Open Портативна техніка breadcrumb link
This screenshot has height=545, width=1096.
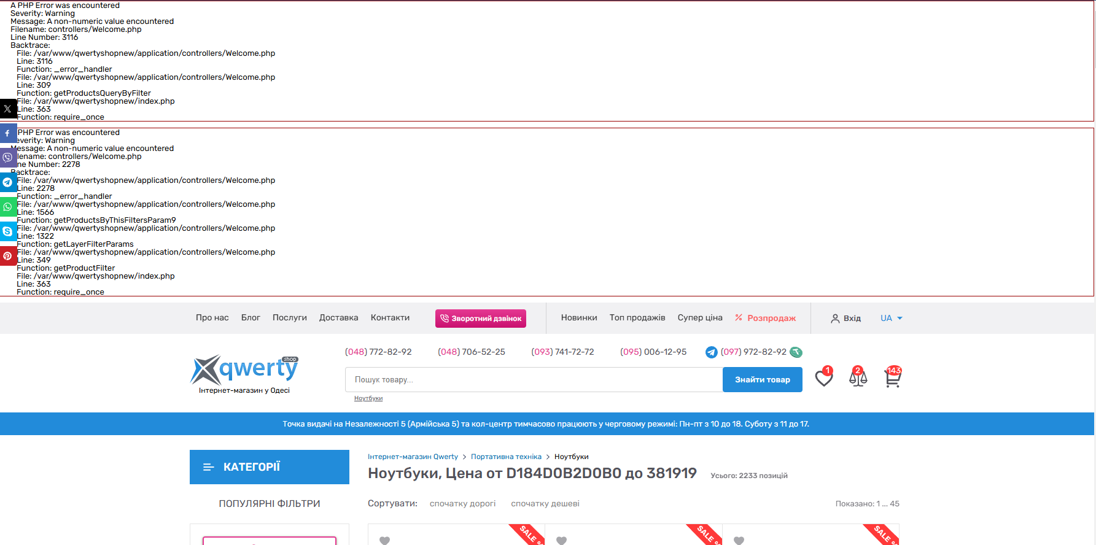point(506,457)
